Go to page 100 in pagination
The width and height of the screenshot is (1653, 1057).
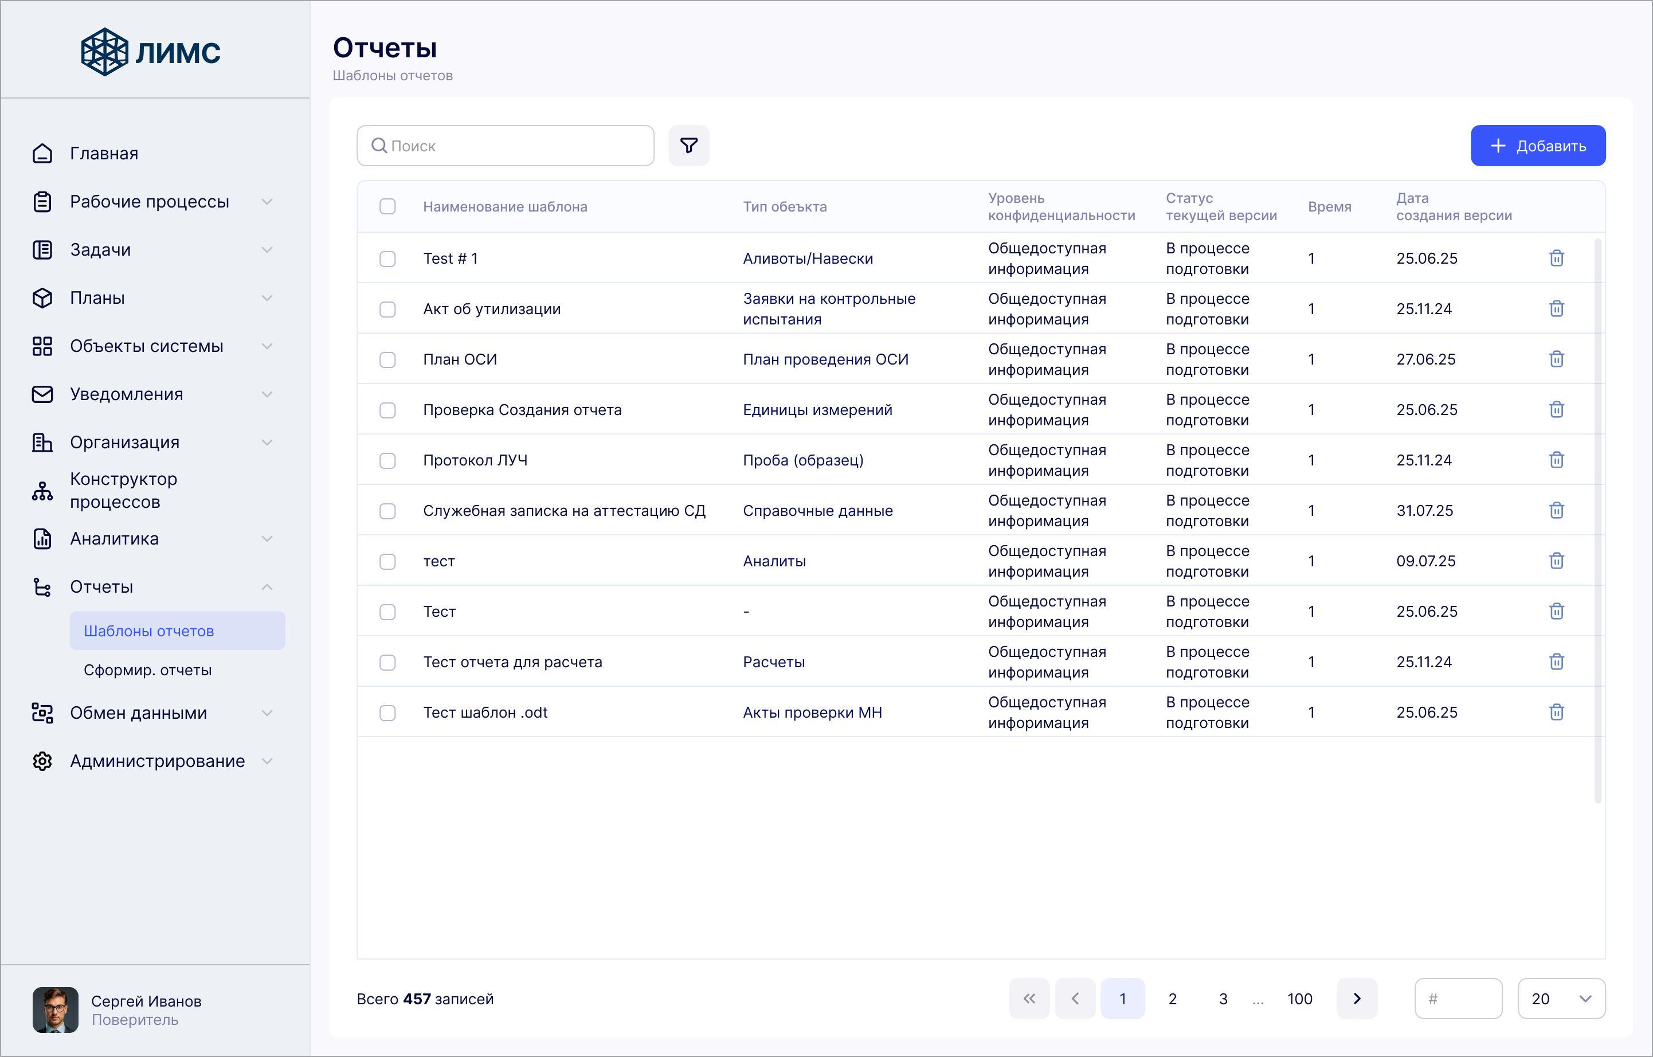pyautogui.click(x=1299, y=999)
